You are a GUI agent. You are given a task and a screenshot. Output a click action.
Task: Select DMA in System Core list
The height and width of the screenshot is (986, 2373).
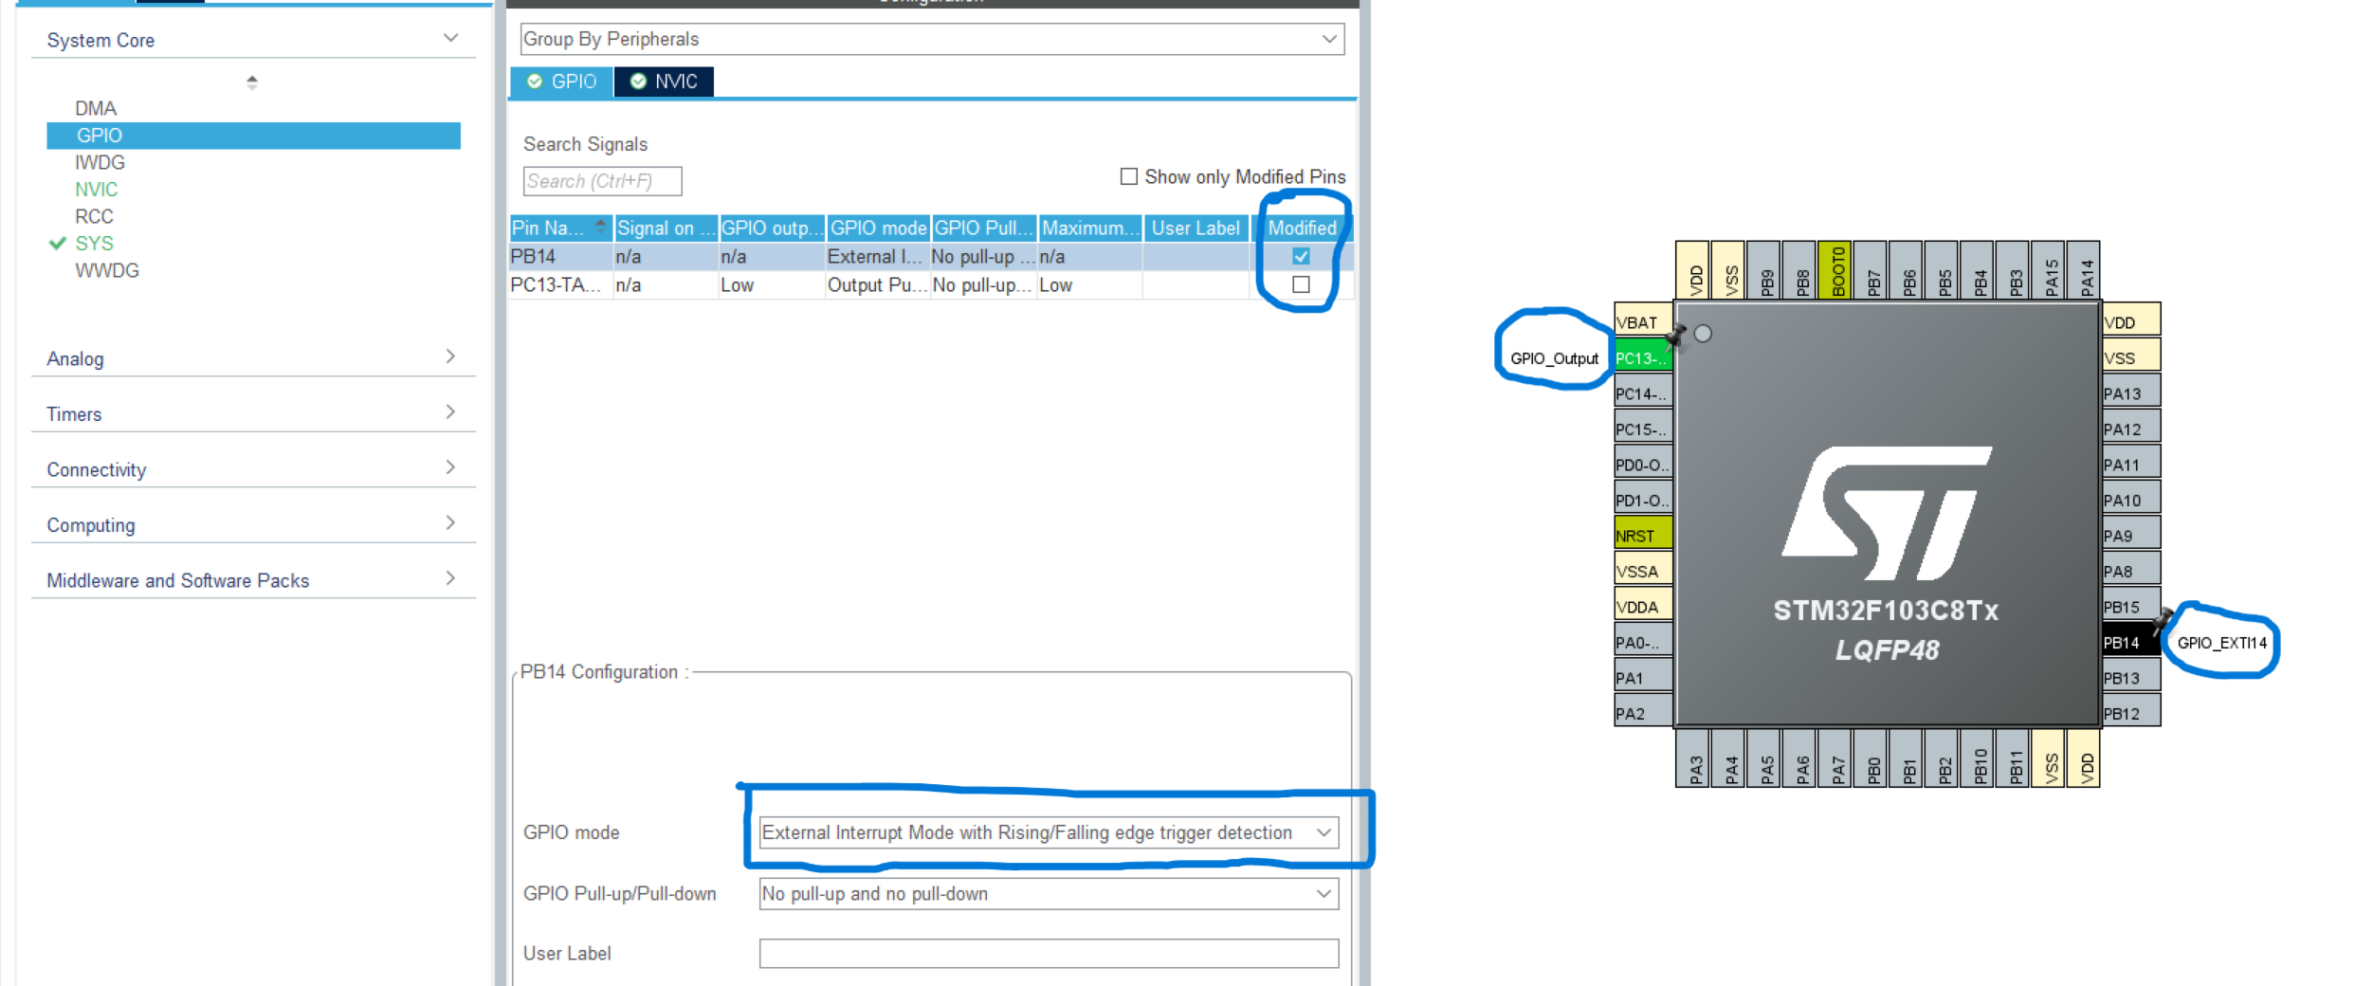[96, 108]
